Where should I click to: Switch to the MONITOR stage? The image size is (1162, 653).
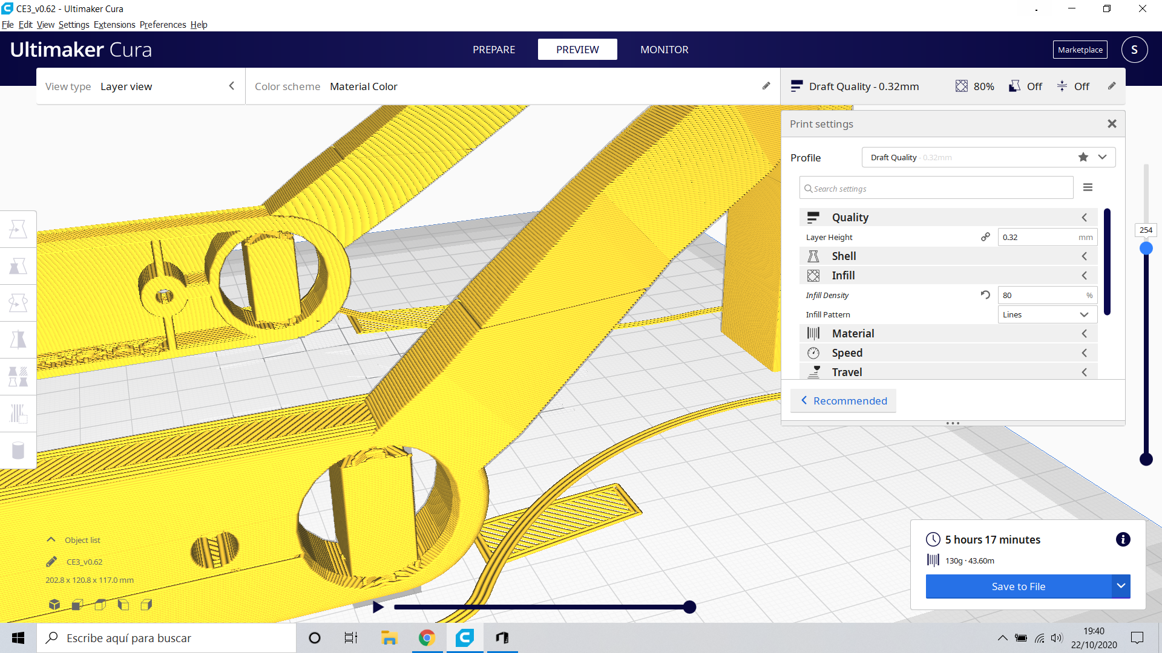(x=665, y=50)
